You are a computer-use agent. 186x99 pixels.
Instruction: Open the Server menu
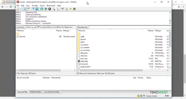(42, 6)
